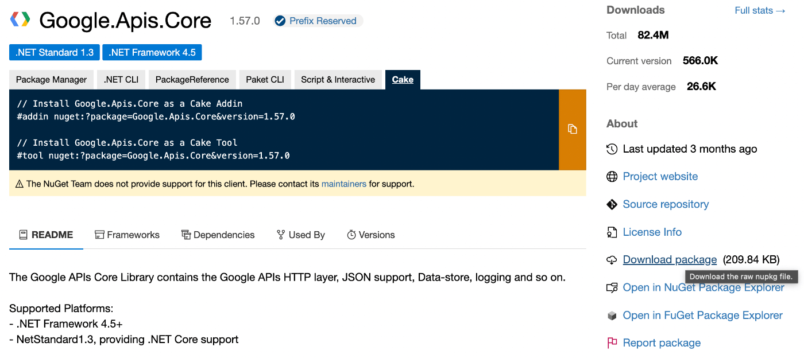
Task: Click the per day average 26.6K
Action: 702,87
